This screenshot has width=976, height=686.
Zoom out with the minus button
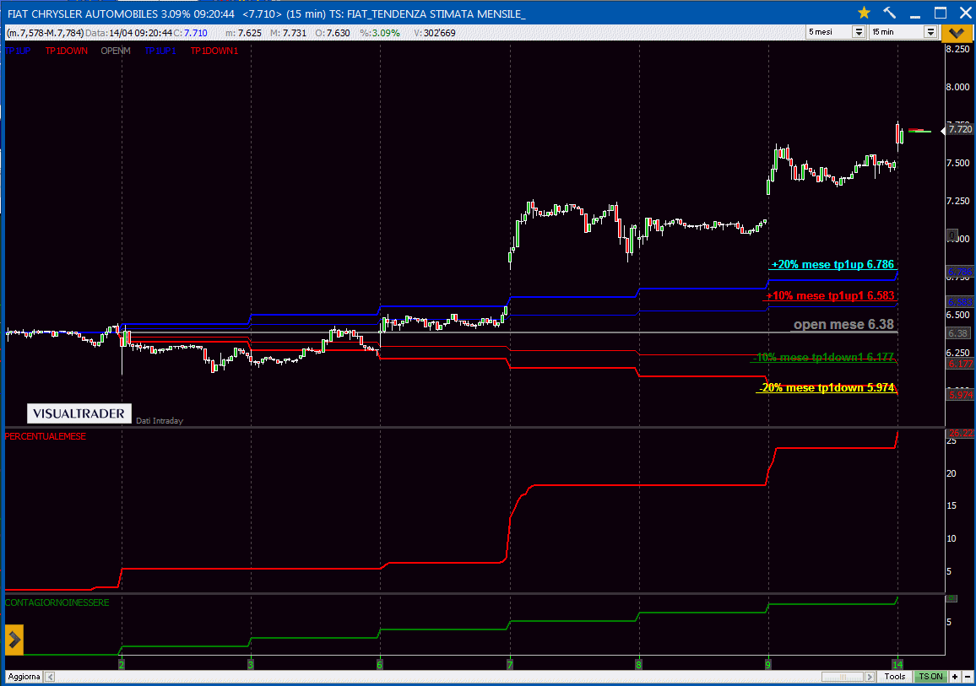click(968, 677)
